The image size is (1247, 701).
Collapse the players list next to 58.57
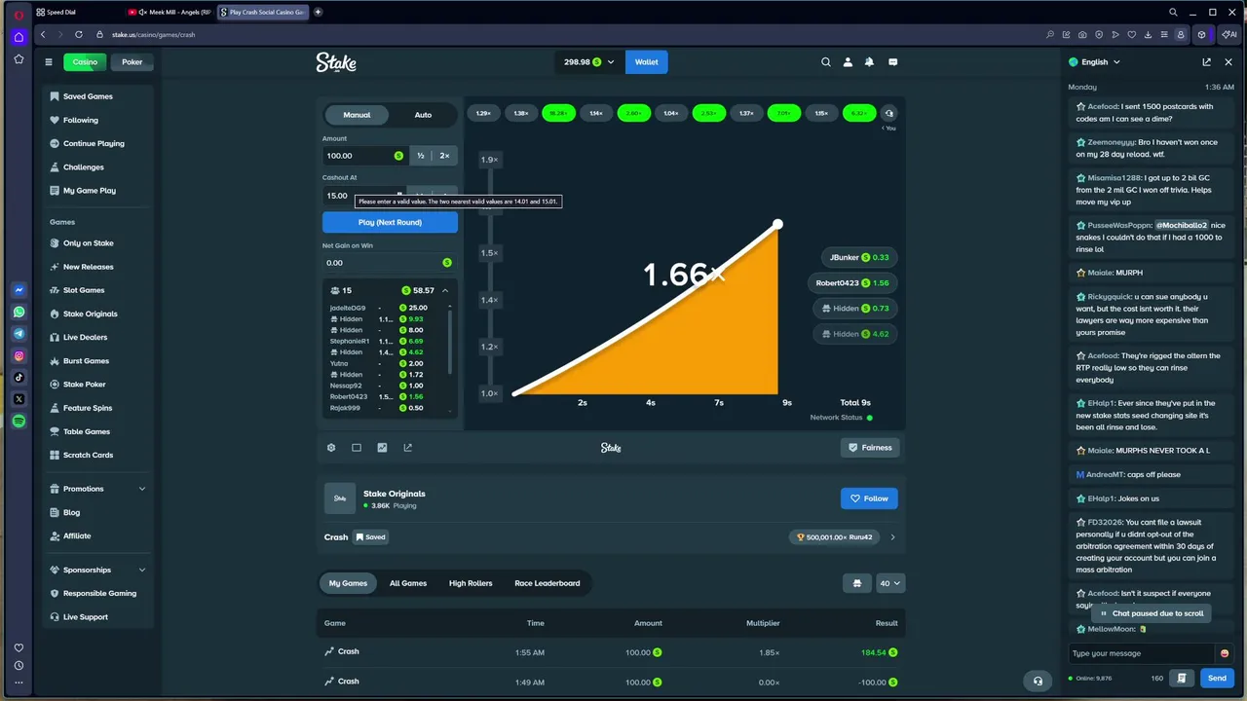click(x=445, y=290)
